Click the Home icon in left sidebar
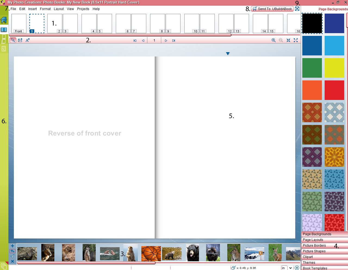The width and height of the screenshot is (348, 270). tap(4, 20)
